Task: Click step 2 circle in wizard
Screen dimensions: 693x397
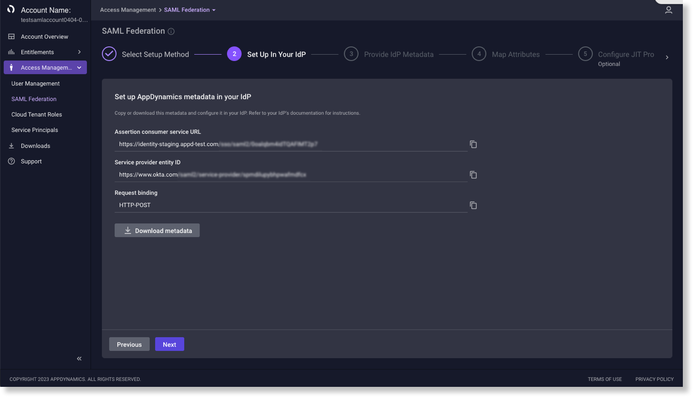Action: click(234, 54)
